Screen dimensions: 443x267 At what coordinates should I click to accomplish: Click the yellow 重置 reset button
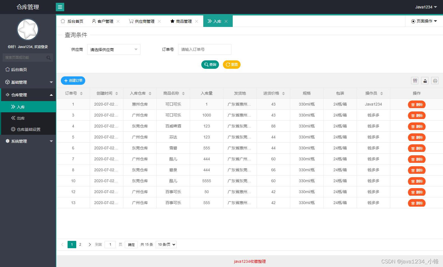232,65
